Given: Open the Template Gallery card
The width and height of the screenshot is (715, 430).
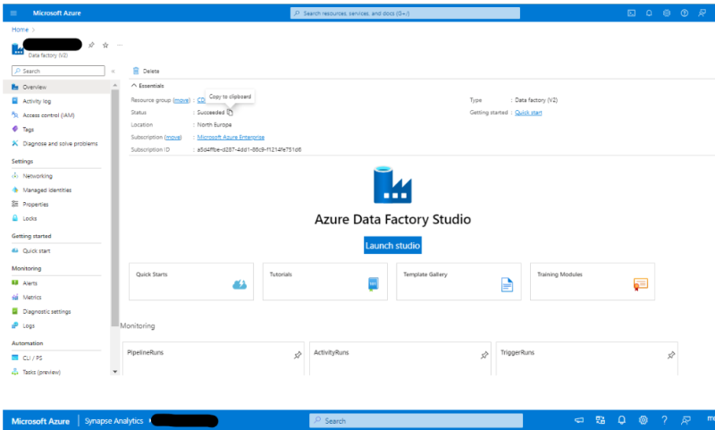Looking at the screenshot, I should tap(459, 282).
